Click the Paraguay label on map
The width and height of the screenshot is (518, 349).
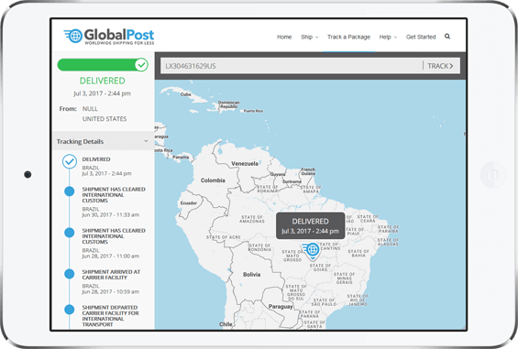(281, 307)
